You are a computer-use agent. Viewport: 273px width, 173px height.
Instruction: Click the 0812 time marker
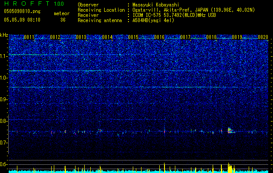click(x=55, y=37)
